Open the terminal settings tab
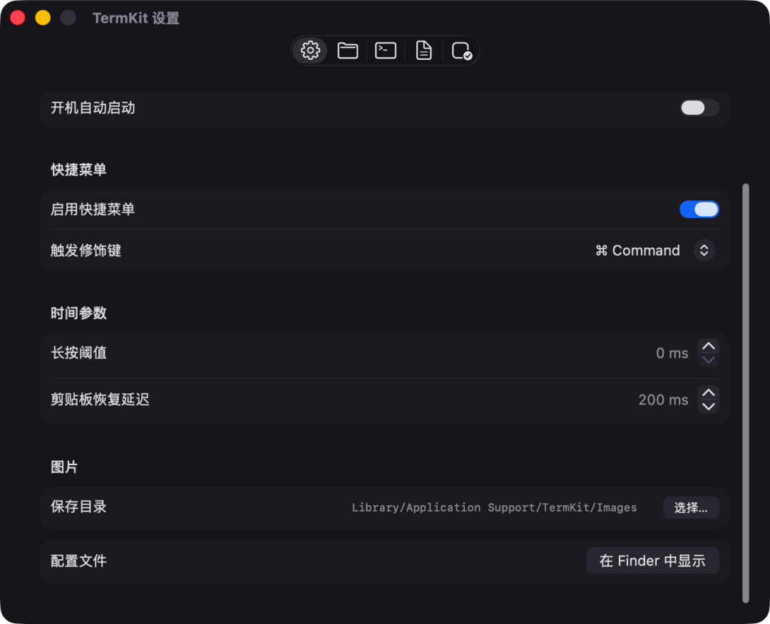The height and width of the screenshot is (624, 770). click(x=386, y=51)
